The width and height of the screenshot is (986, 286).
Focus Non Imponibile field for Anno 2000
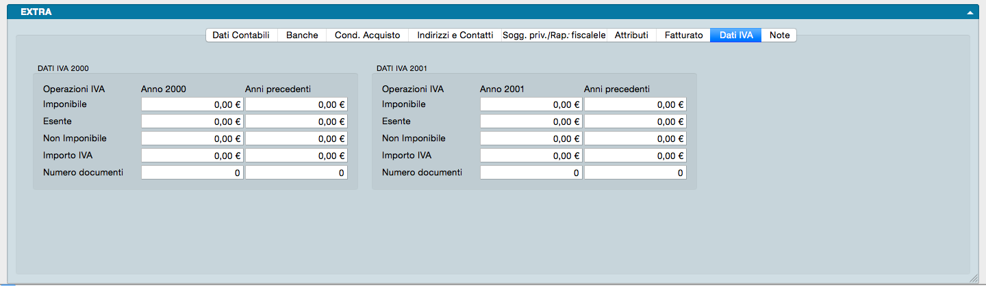click(192, 139)
